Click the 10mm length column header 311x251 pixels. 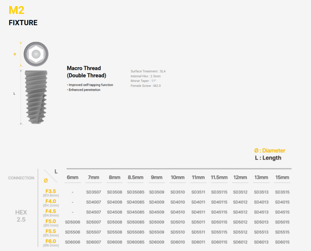click(x=178, y=178)
